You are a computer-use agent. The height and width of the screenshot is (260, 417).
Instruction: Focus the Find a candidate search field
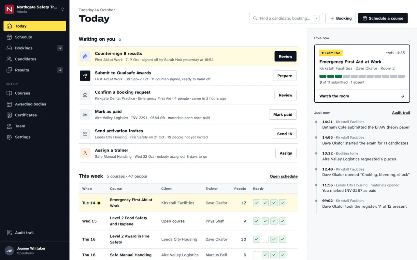click(x=286, y=18)
